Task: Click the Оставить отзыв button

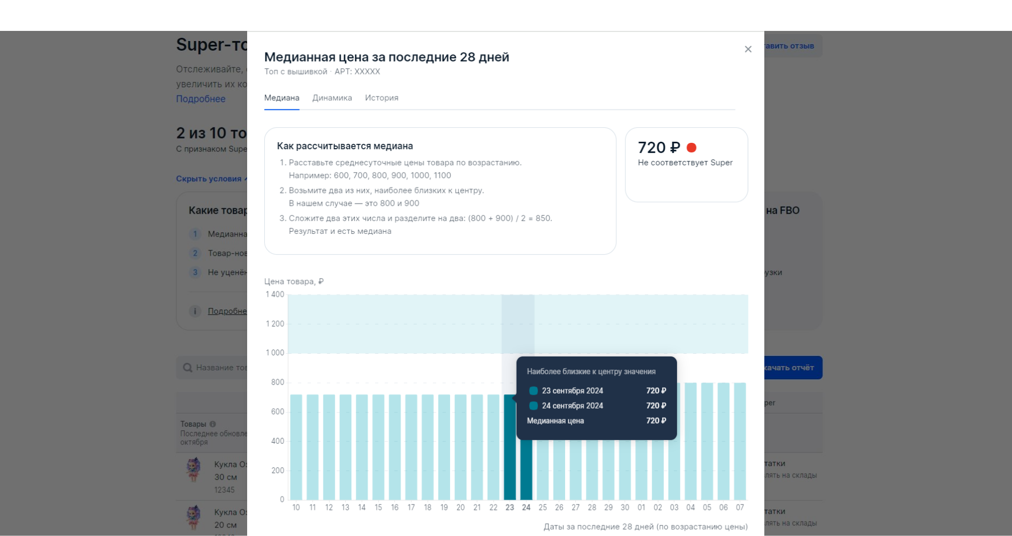Action: point(793,46)
